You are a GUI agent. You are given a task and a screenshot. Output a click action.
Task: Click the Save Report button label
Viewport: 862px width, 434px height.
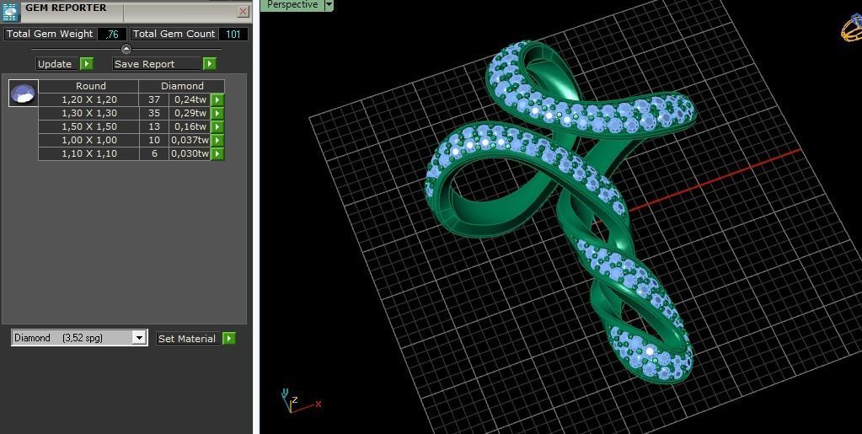tap(158, 64)
